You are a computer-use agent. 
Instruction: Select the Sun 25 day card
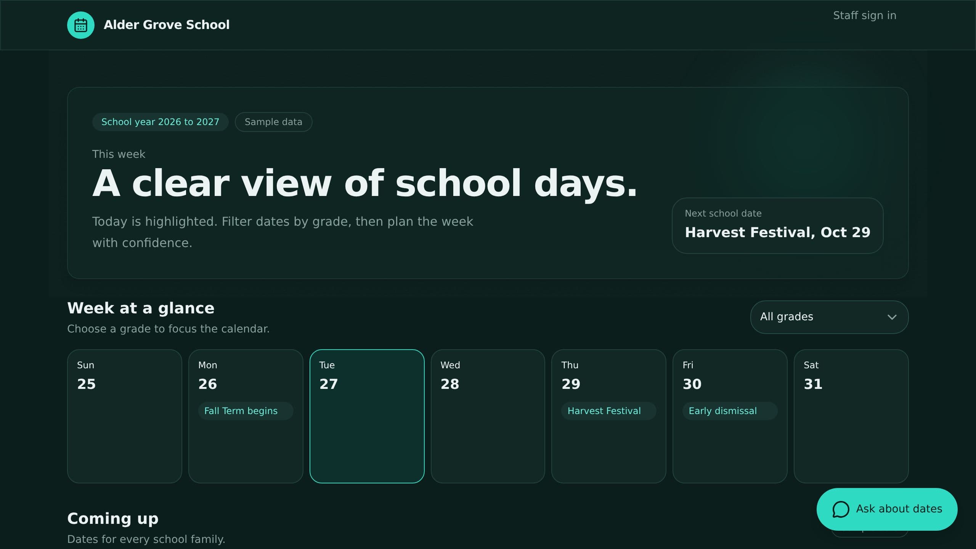tap(125, 416)
